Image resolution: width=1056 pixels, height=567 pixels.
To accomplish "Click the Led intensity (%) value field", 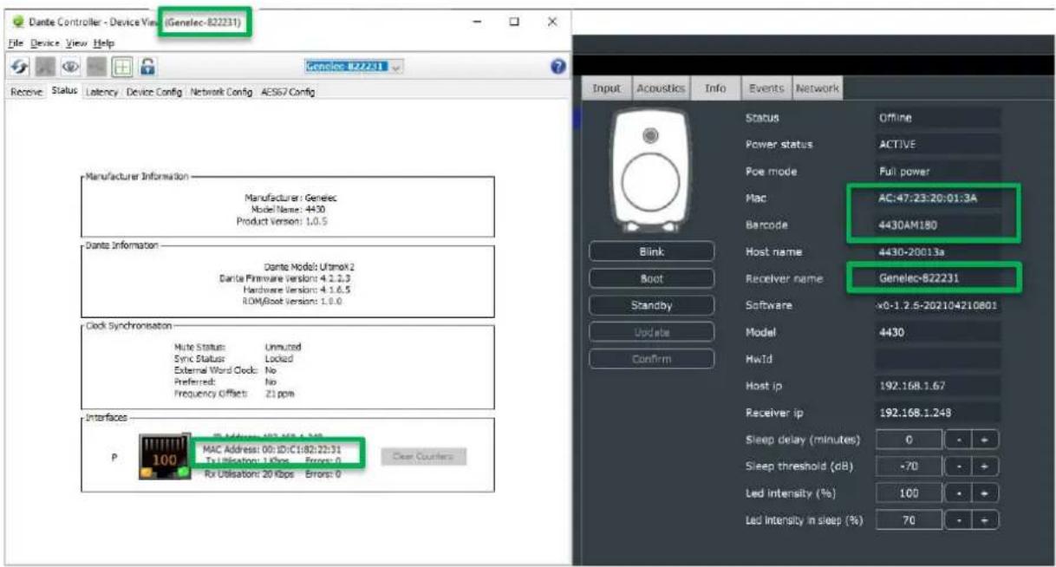I will pos(909,493).
